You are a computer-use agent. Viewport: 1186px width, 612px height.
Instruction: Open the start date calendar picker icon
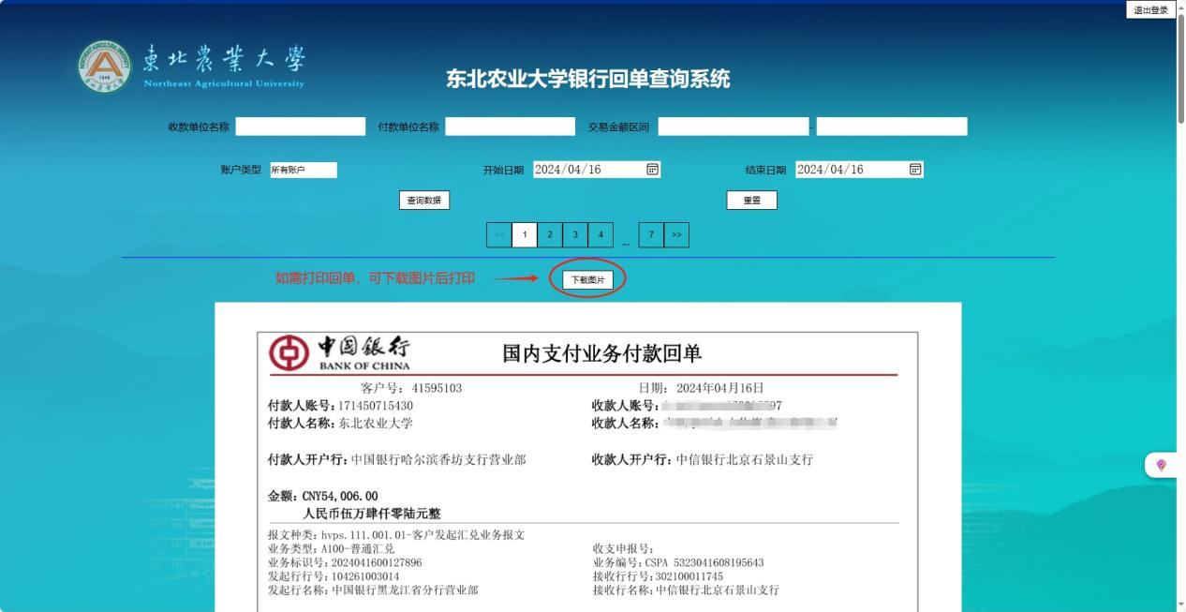[x=653, y=170]
